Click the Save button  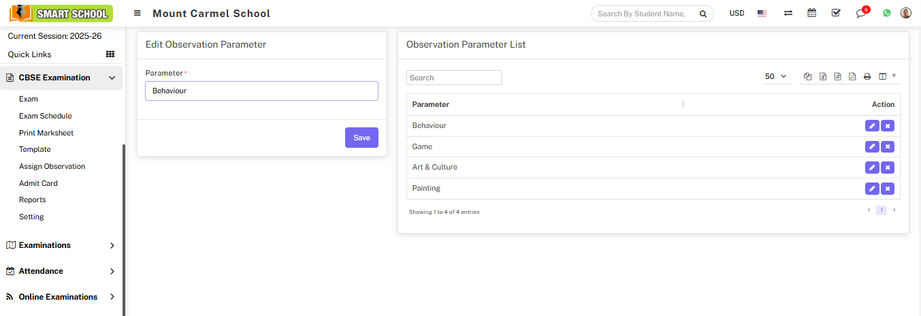coord(361,138)
